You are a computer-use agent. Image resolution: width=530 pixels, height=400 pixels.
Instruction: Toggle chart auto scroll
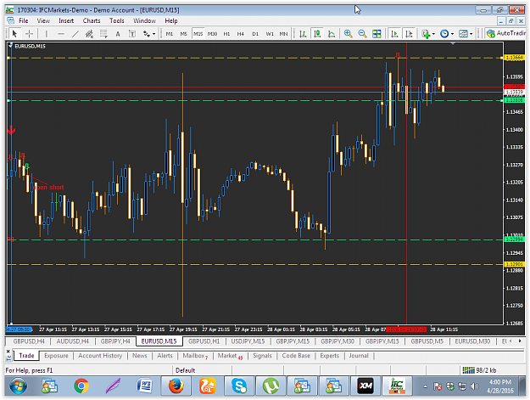pyautogui.click(x=394, y=34)
